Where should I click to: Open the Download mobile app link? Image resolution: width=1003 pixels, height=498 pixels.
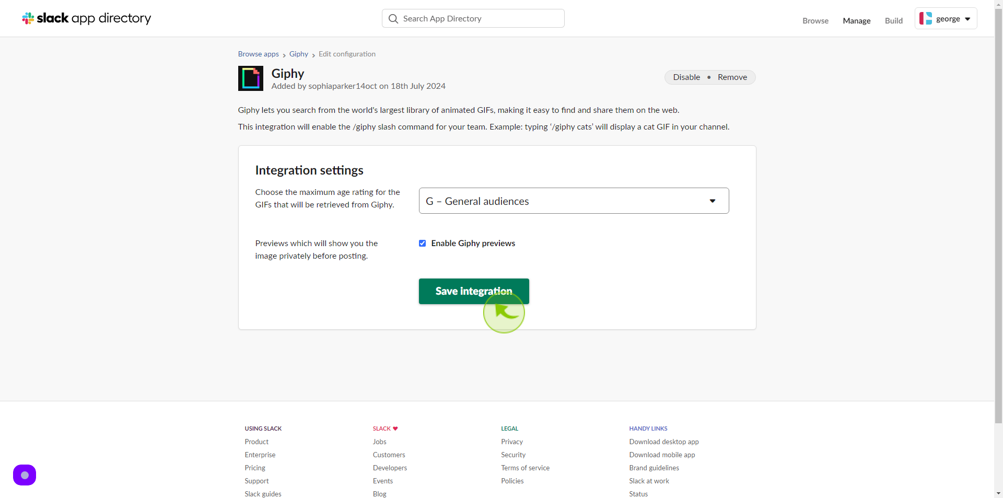click(x=662, y=455)
